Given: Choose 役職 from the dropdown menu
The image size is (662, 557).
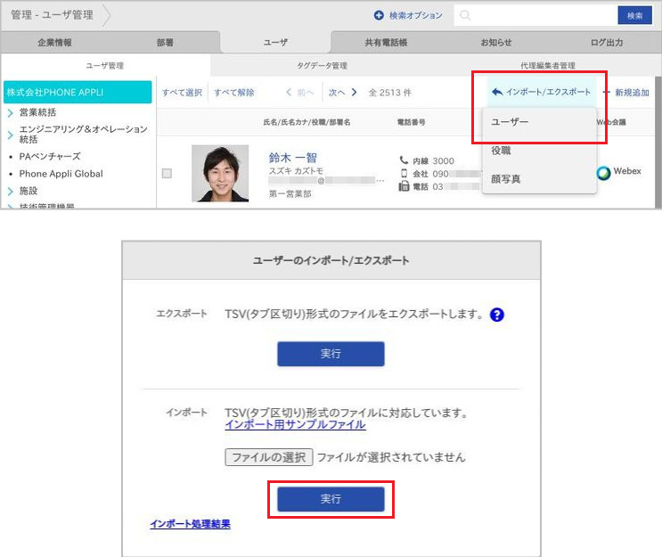Looking at the screenshot, I should pos(539,151).
